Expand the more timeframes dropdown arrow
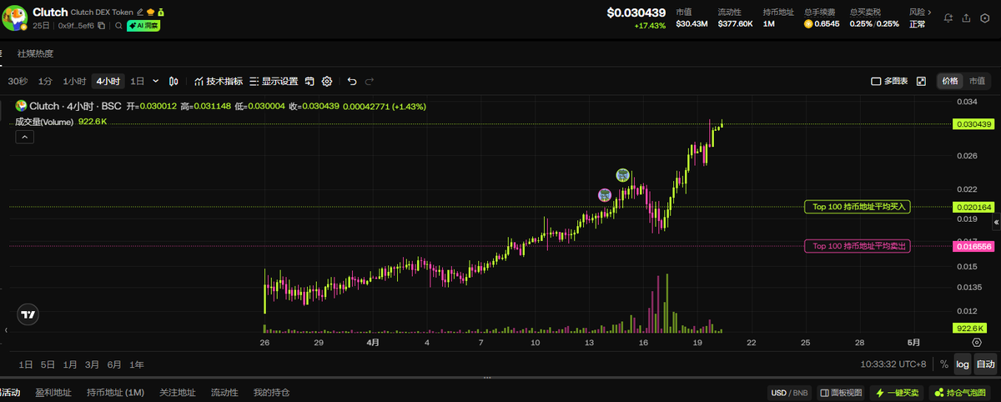 [x=155, y=82]
